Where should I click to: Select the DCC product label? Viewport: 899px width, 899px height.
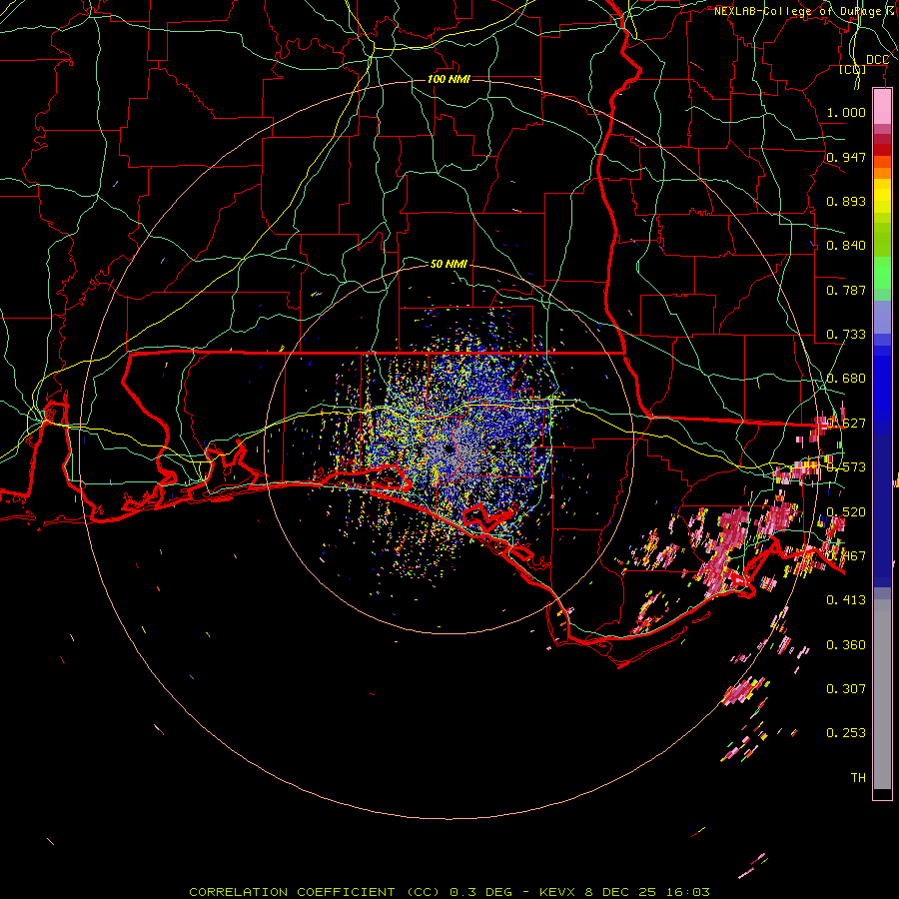click(x=877, y=60)
